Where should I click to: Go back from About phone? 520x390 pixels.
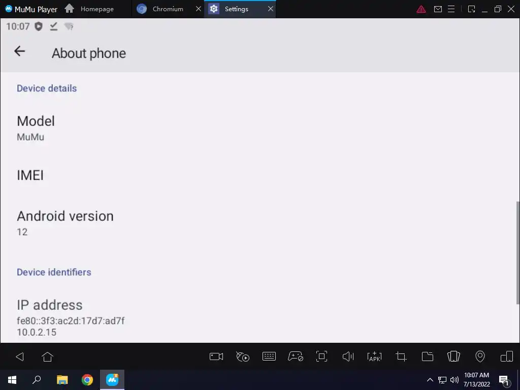(x=20, y=51)
